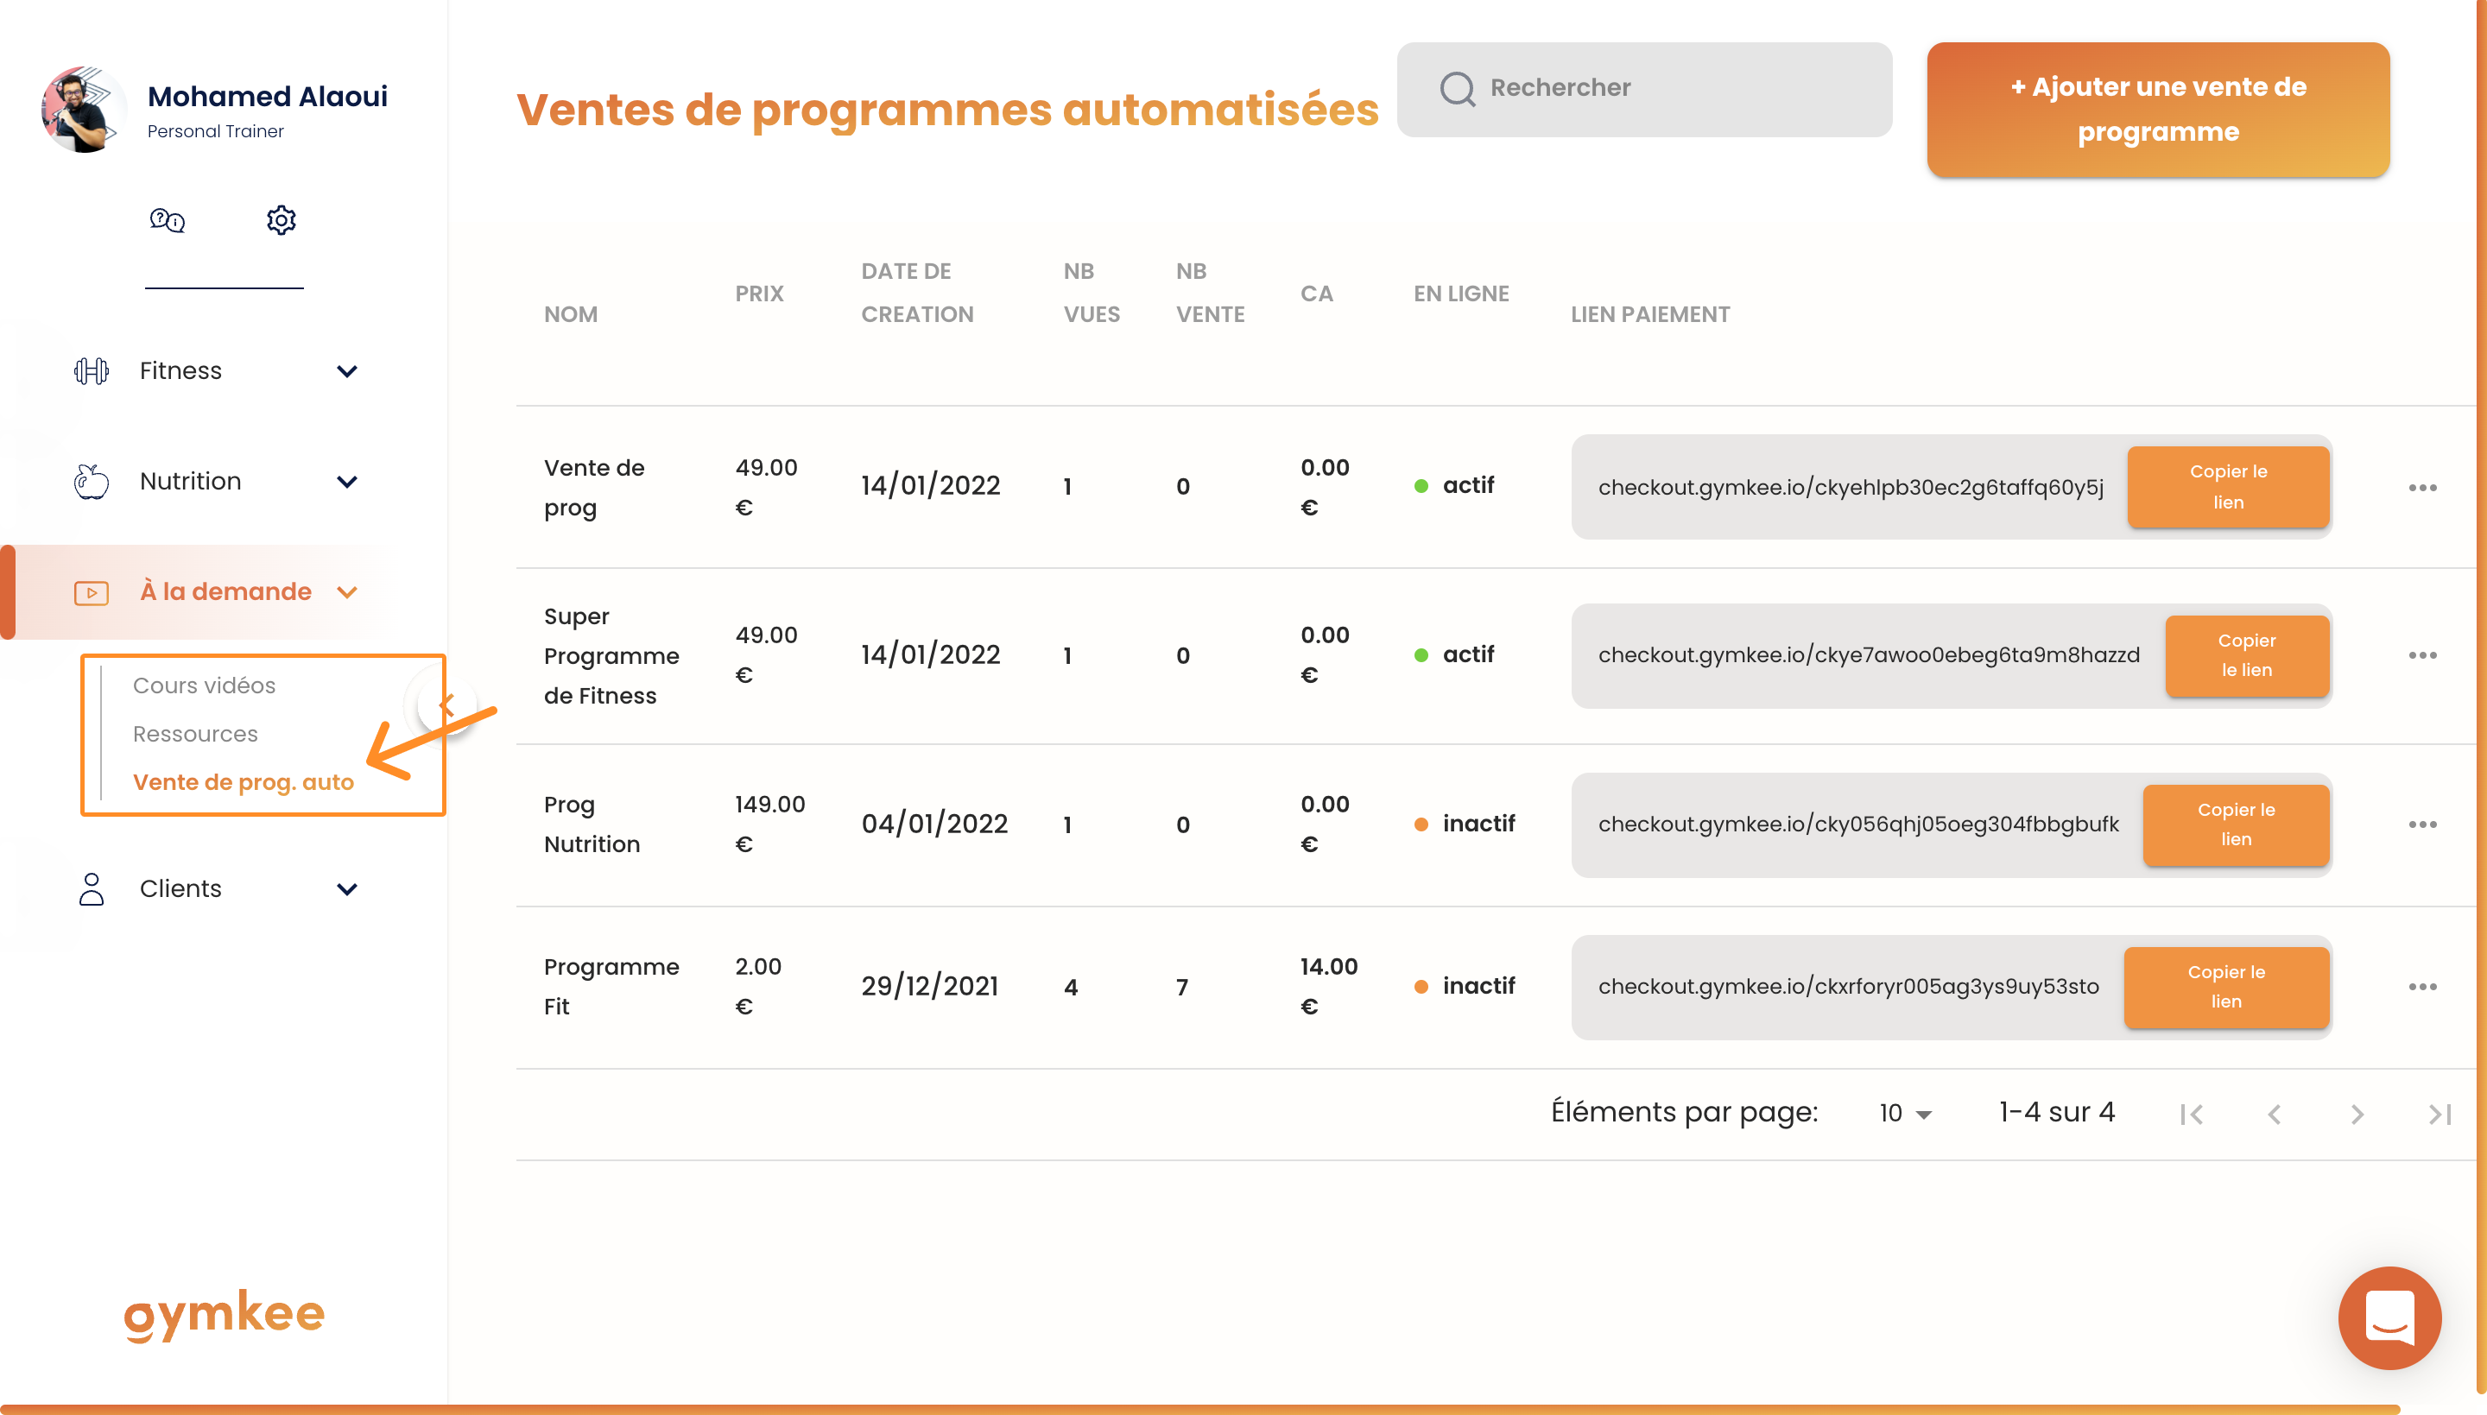The width and height of the screenshot is (2487, 1415).
Task: Collapse the À la demande menu chevron
Action: [347, 593]
